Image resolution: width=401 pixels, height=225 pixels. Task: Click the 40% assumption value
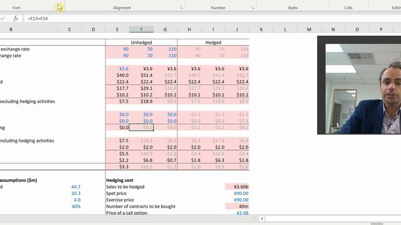click(x=76, y=206)
